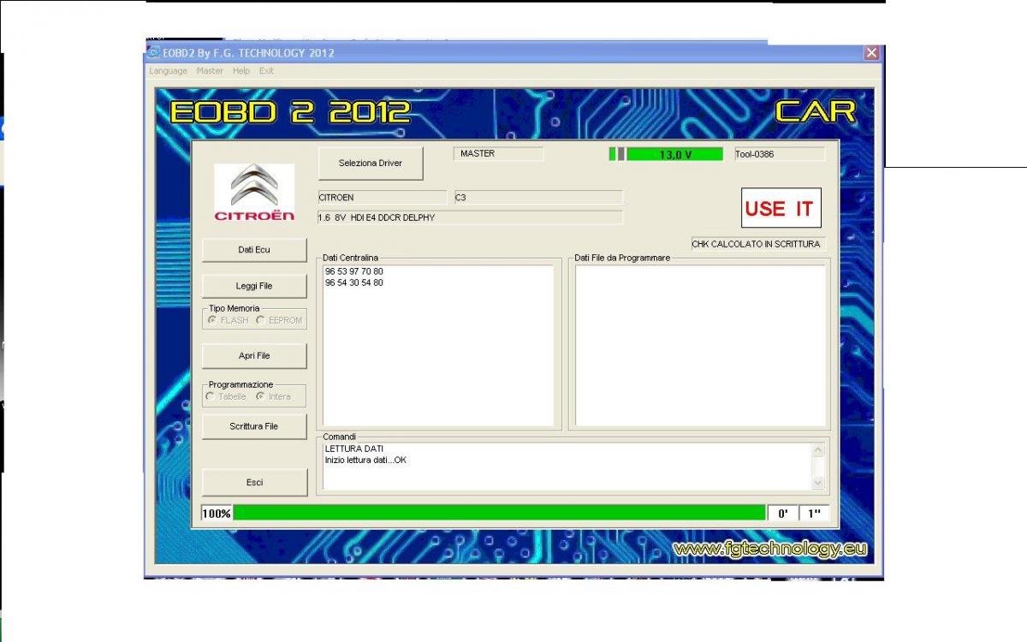This screenshot has width=1027, height=642.
Task: Click the MASTER field
Action: coord(497,154)
